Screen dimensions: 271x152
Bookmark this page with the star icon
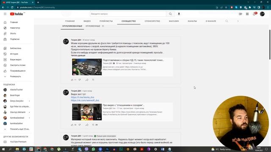pyautogui.click(x=226, y=8)
